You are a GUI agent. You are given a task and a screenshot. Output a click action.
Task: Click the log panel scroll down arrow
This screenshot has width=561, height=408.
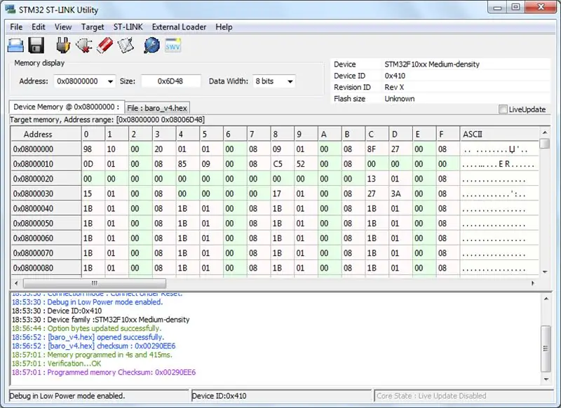tap(546, 379)
